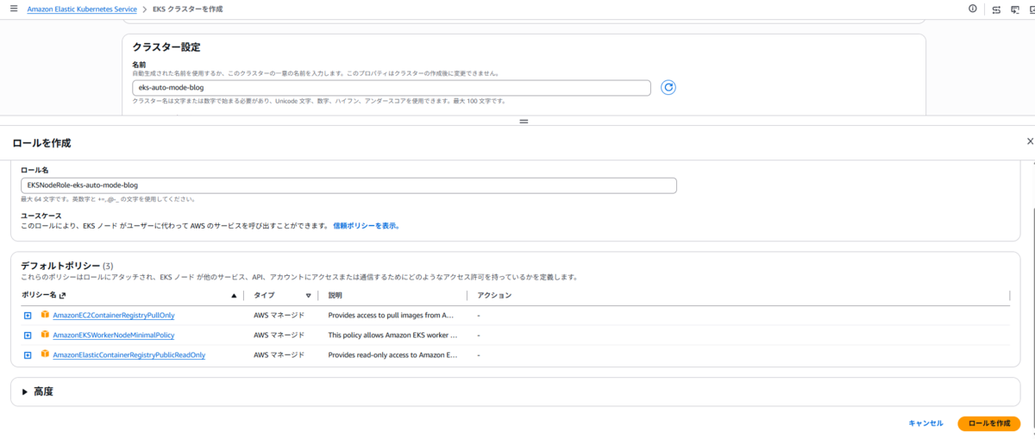Click the 説明 column header
Screen dimensions: 1035x439
[336, 295]
